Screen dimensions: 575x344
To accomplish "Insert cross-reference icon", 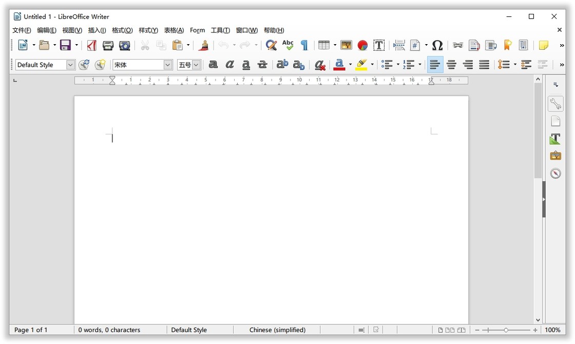I will (523, 45).
